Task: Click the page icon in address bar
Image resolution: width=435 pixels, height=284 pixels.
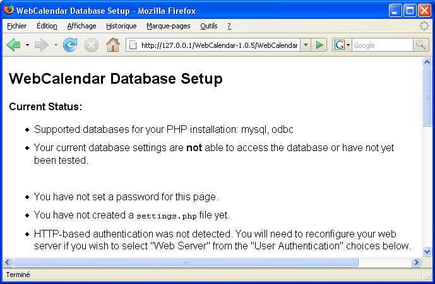Action: pyautogui.click(x=133, y=45)
